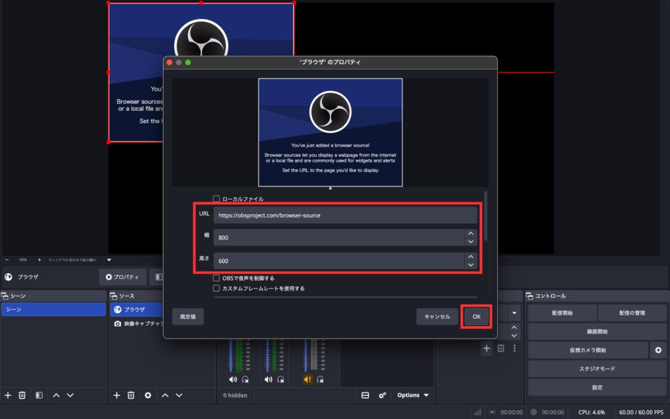Screen dimensions: 670x419
Task: Toggle monitoring headphone icon beside yellow speaker
Action: point(320,379)
